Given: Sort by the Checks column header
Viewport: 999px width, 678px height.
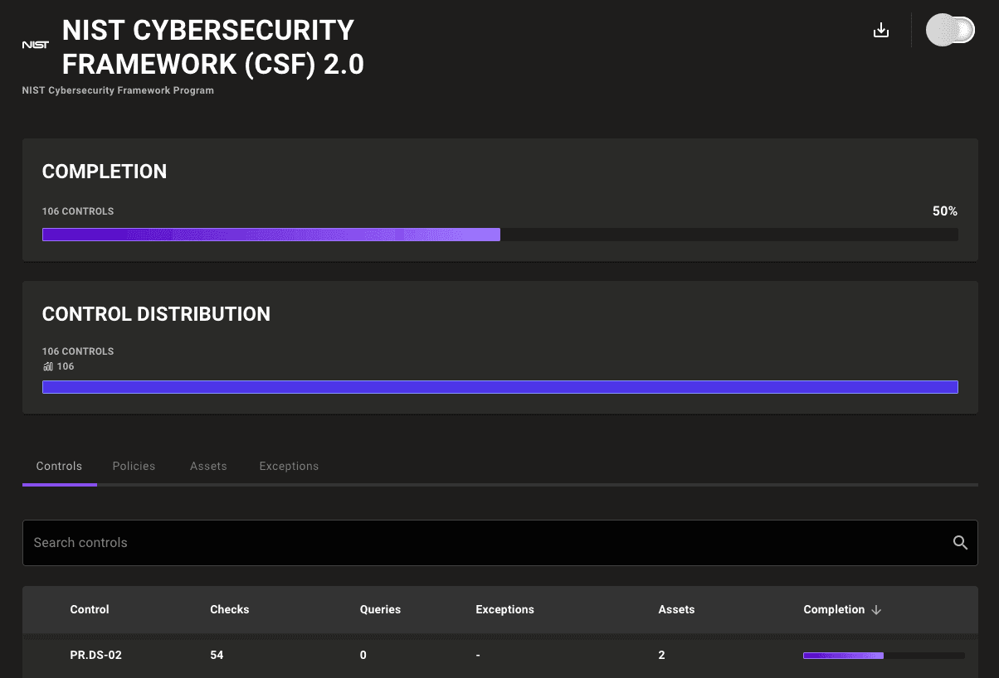Looking at the screenshot, I should [x=230, y=609].
